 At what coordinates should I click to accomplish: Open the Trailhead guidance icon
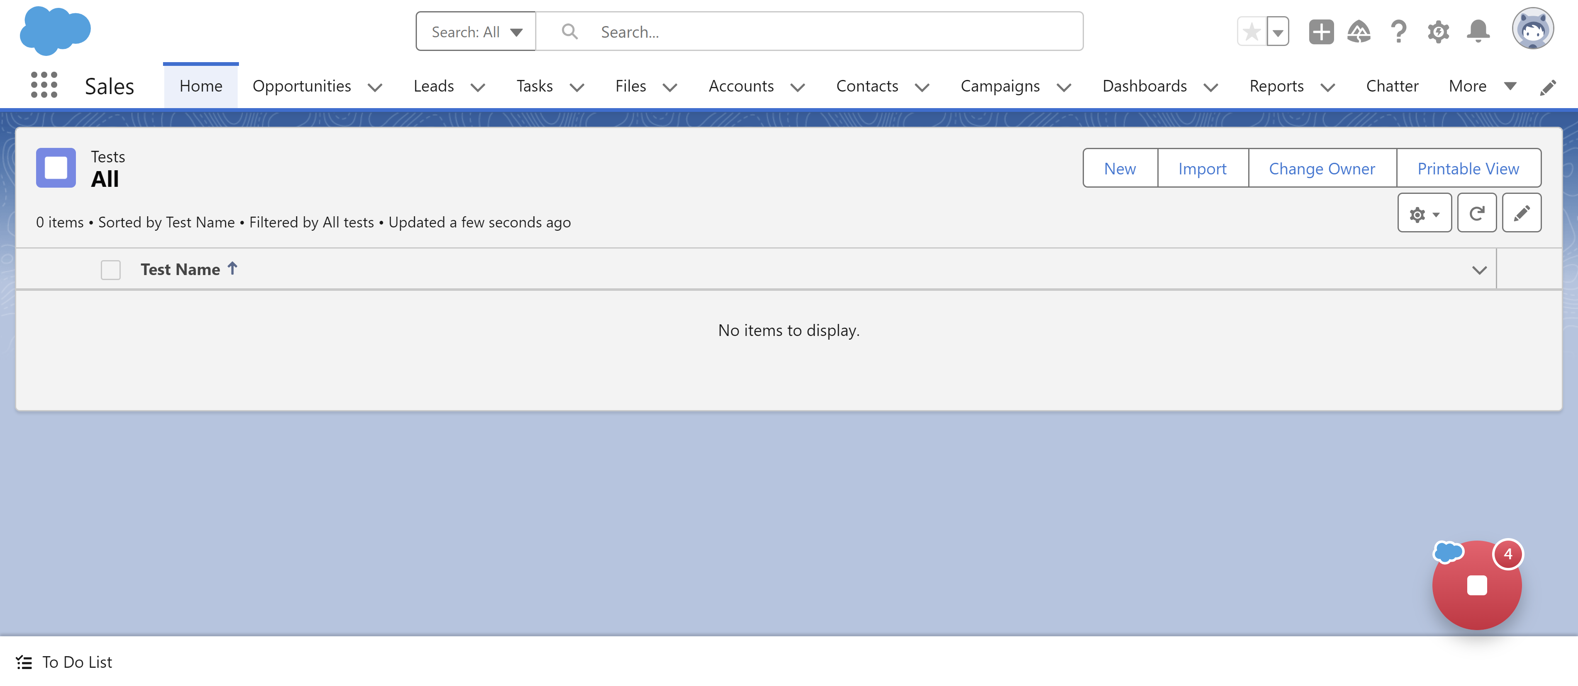click(x=1359, y=32)
